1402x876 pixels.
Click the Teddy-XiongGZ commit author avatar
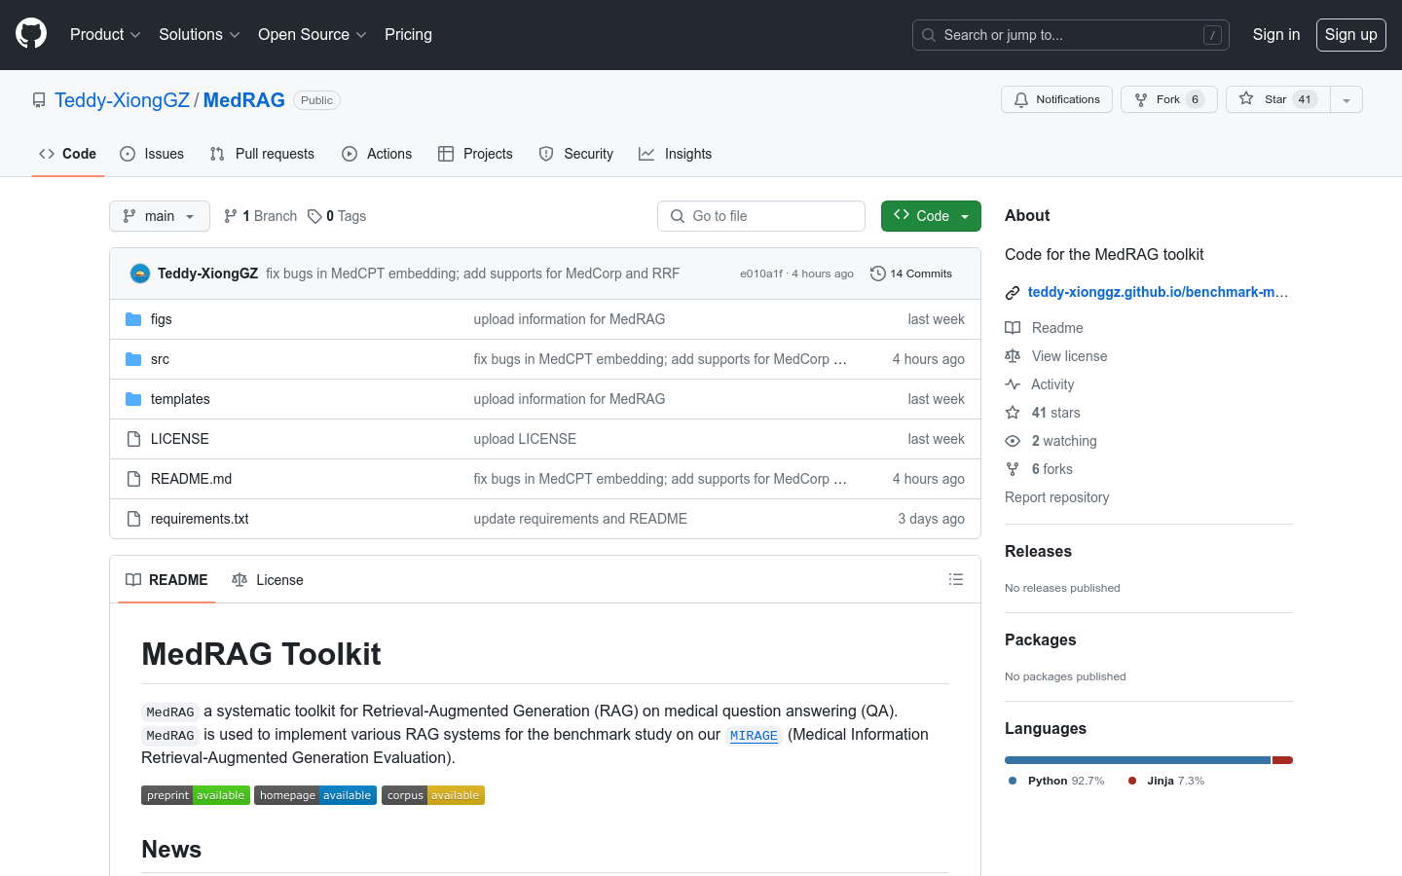coord(140,274)
